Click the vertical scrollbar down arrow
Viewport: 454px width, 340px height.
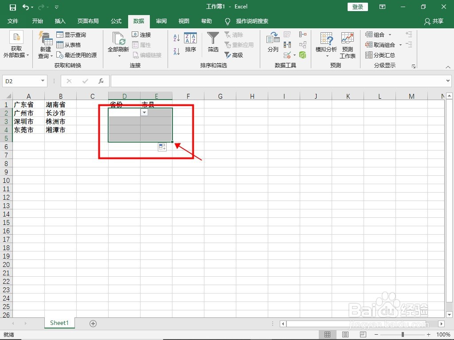pos(449,314)
